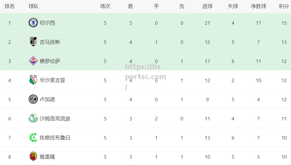Click the Legia Warsaw (华沙莱吉亚) crest icon

point(33,80)
